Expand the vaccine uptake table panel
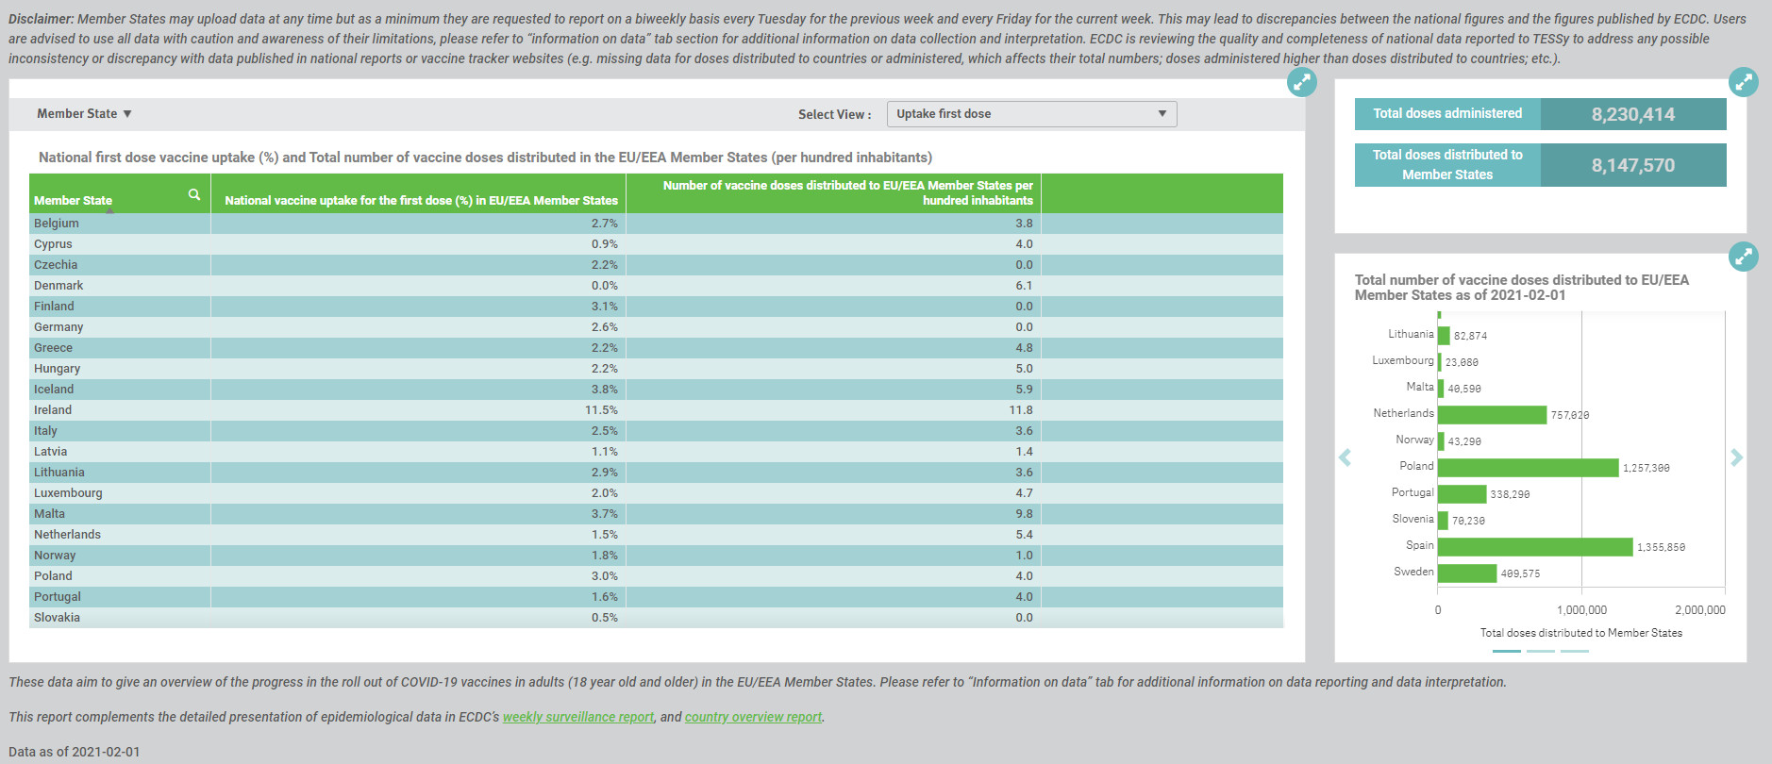 pos(1302,82)
